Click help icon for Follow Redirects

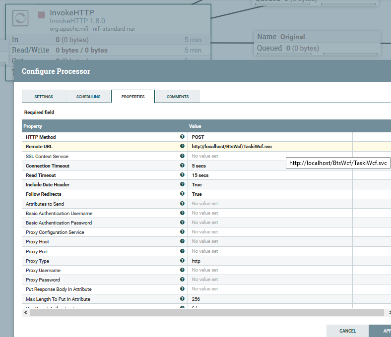(x=183, y=194)
